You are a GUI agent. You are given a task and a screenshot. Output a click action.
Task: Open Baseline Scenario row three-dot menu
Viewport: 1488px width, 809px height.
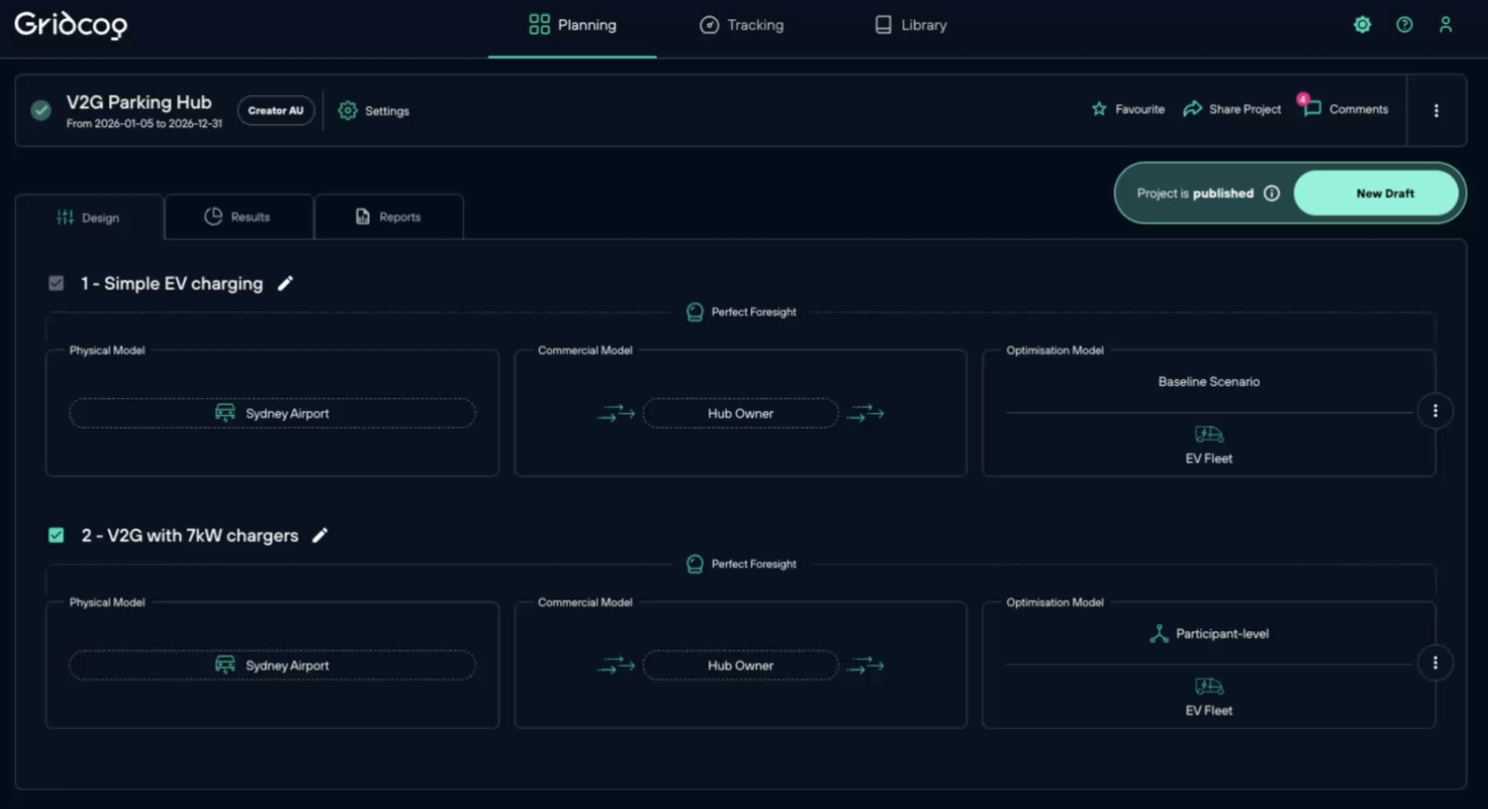coord(1435,411)
